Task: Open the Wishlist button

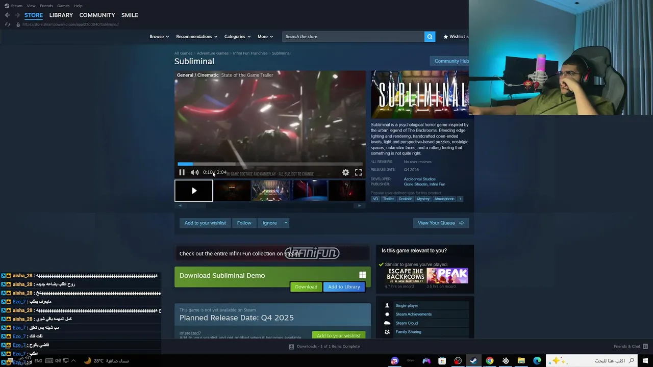Action: click(456, 37)
